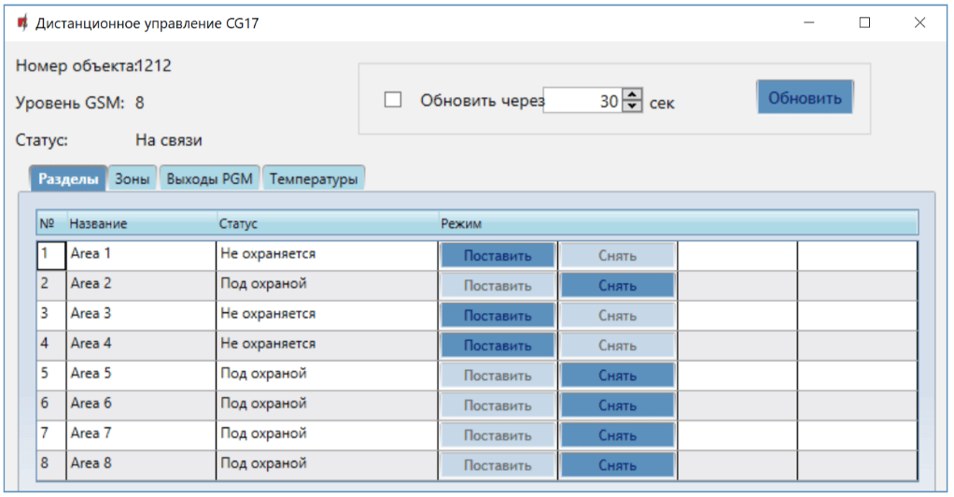Arm Area 1 with Поставить button
This screenshot has width=954, height=497.
coord(497,256)
